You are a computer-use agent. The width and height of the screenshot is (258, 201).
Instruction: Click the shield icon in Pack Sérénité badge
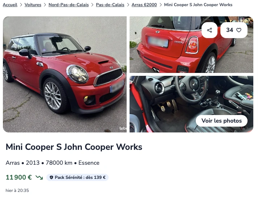point(51,177)
